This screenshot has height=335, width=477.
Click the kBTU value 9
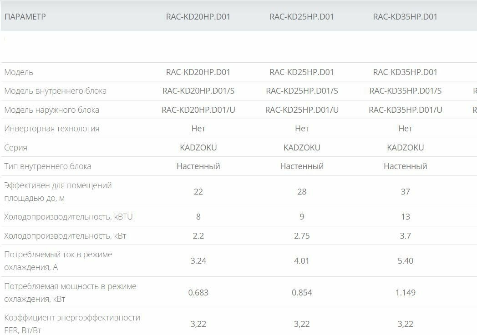[302, 216]
